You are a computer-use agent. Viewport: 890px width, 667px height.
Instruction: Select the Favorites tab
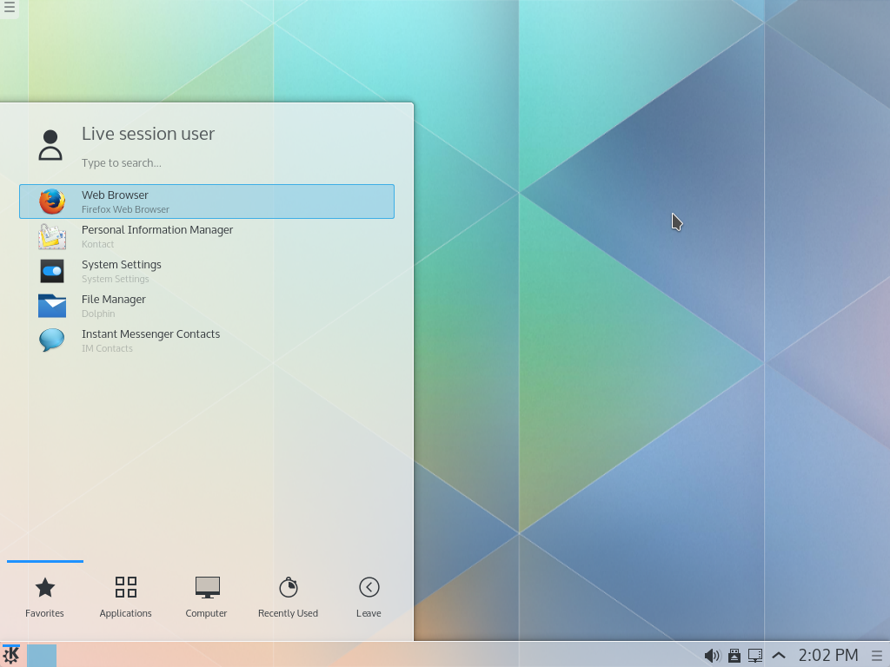point(45,596)
